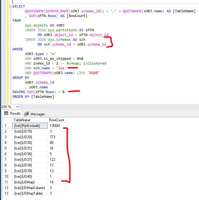Viewport: 199px width, 200px height.
Task: Click sys.objects in the FROM clause
Action: [36, 25]
